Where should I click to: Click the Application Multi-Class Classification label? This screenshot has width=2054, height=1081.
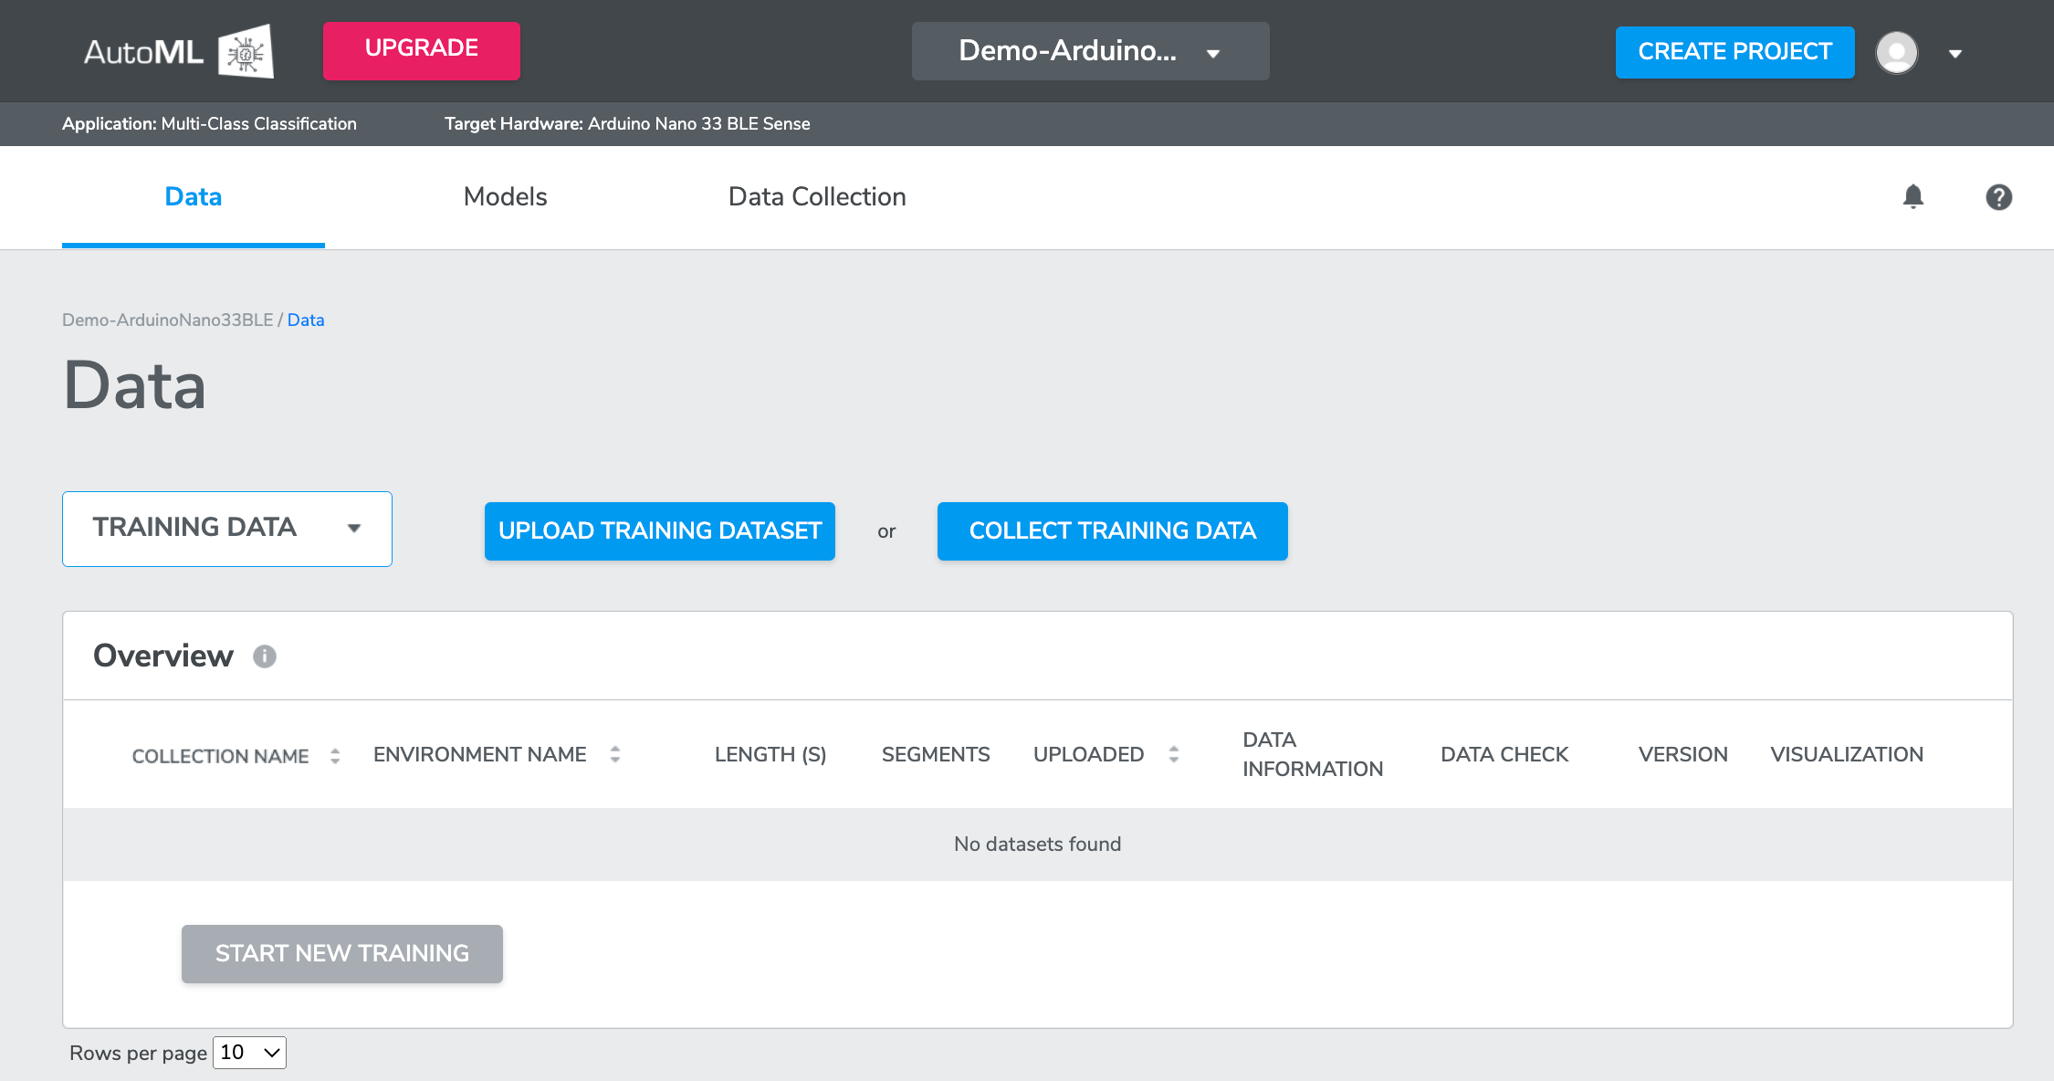[209, 123]
